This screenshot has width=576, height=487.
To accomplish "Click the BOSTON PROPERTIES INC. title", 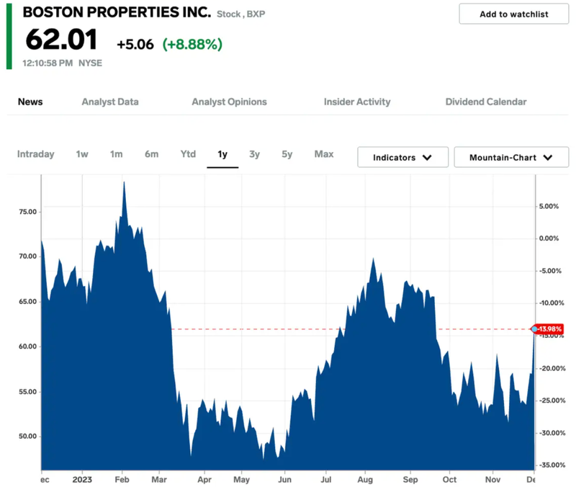I will click(117, 12).
